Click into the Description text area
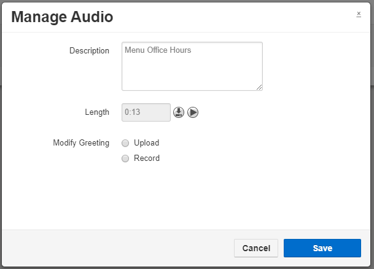The height and width of the screenshot is (269, 374). (x=192, y=66)
